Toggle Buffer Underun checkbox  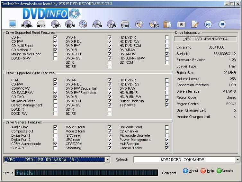(x=167, y=101)
